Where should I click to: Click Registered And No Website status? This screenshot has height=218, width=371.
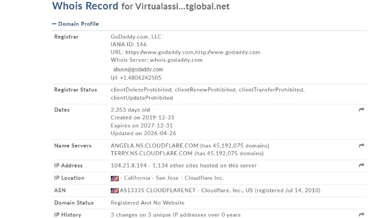147,203
